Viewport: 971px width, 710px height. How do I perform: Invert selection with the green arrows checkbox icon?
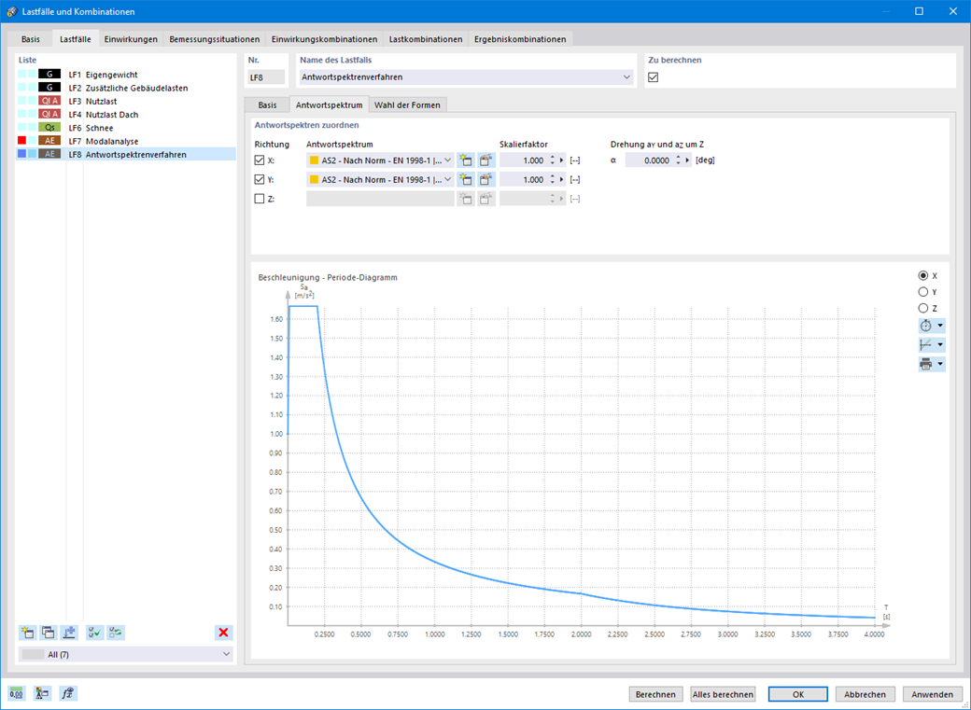116,633
